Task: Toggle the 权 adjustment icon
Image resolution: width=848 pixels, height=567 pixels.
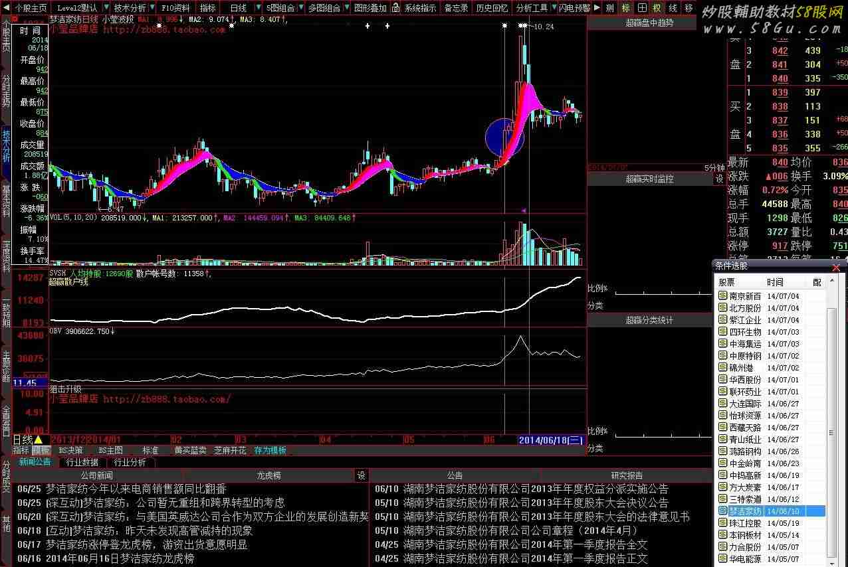Action: pos(657,8)
